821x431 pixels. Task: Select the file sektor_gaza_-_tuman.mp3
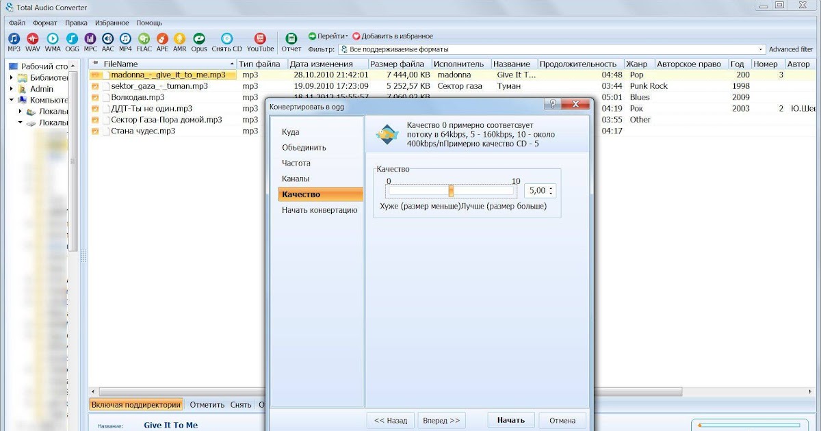click(x=159, y=86)
